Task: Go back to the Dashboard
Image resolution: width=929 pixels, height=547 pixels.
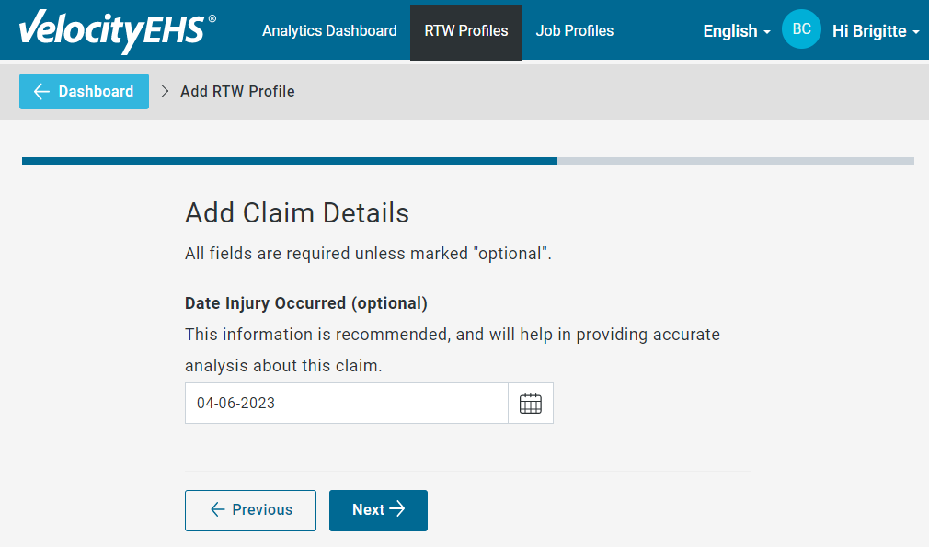Action: click(84, 91)
